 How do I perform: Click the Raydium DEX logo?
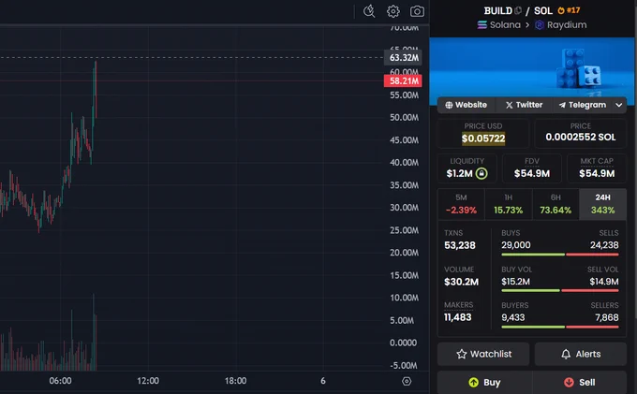tap(539, 25)
